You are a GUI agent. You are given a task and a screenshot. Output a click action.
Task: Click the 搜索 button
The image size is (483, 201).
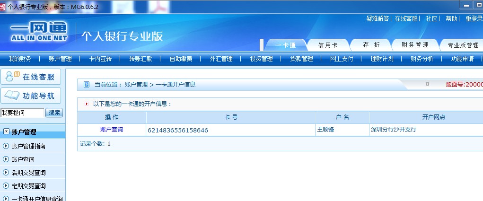pyautogui.click(x=54, y=113)
